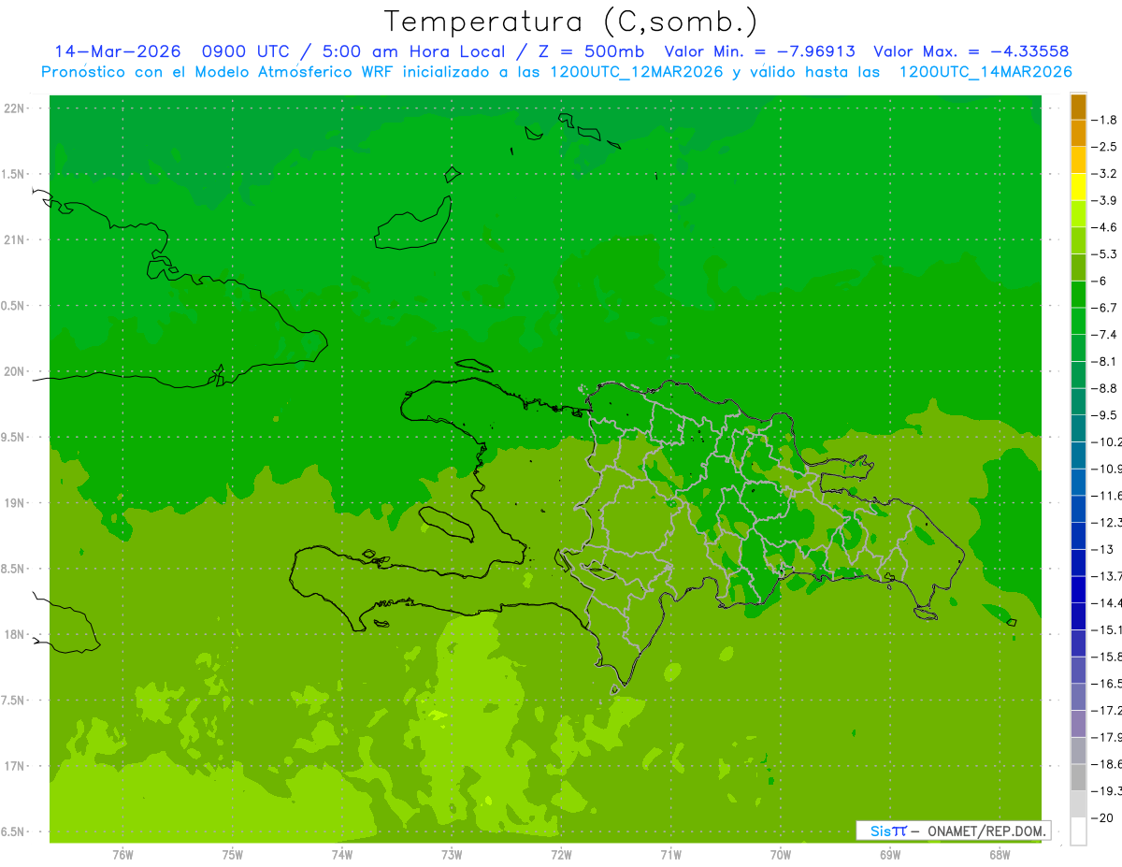The width and height of the screenshot is (1122, 867).
Task: Click the title "Temperatura (C,somb.)"
Action: pyautogui.click(x=571, y=22)
